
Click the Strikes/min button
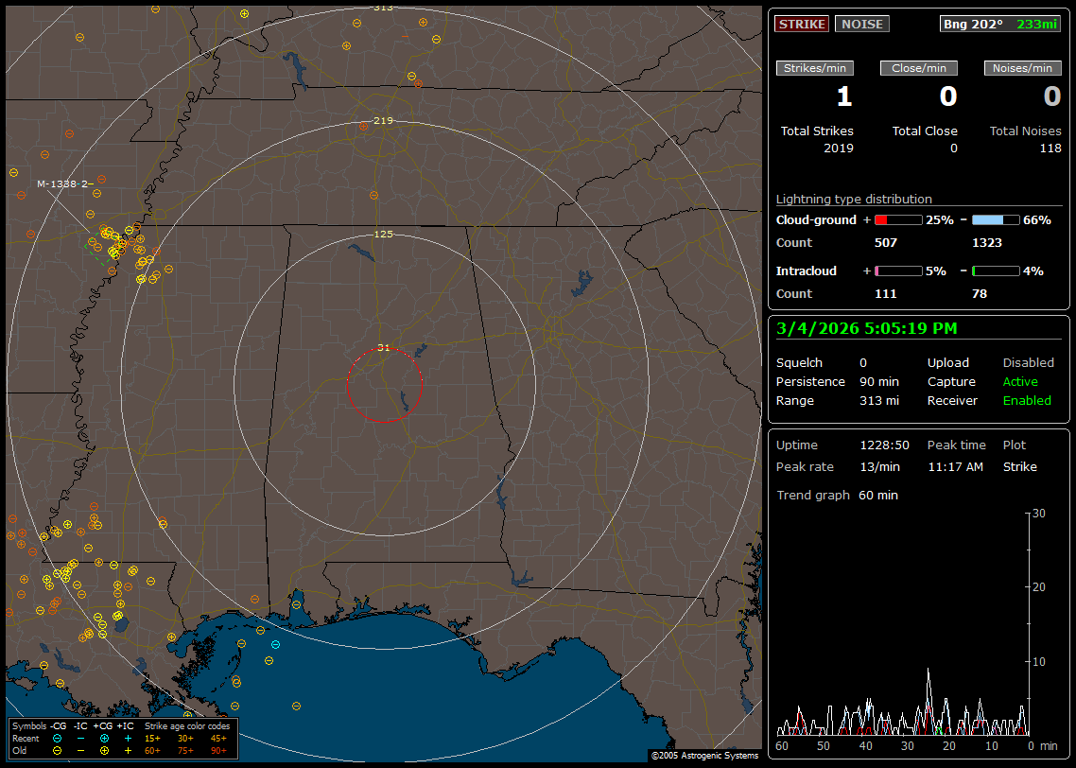coord(815,68)
